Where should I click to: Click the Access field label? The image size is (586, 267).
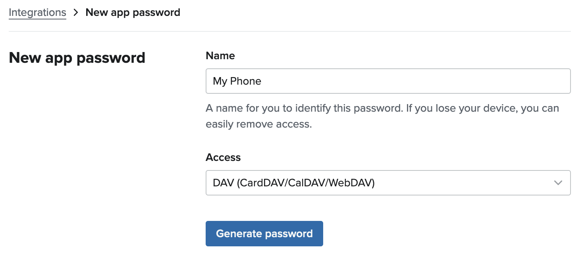pos(223,157)
